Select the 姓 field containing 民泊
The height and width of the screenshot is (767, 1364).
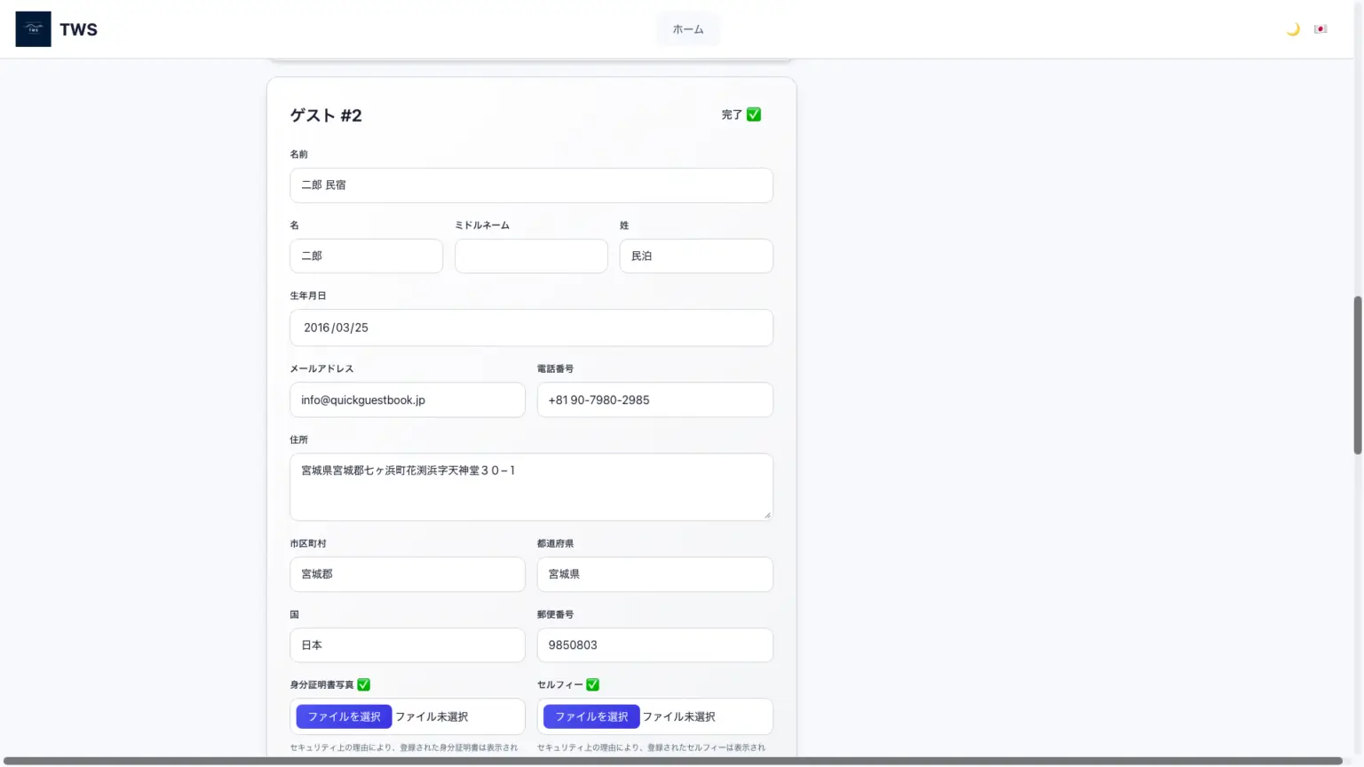695,256
